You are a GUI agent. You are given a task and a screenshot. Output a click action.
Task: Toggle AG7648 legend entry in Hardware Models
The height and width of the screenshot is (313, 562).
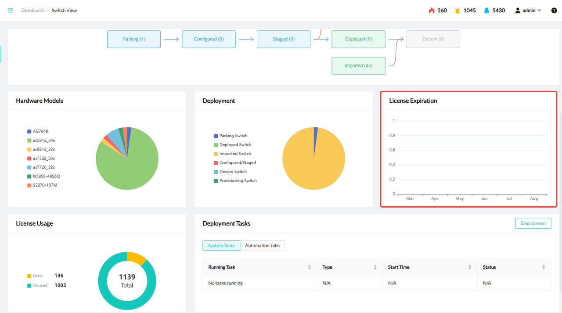(37, 131)
